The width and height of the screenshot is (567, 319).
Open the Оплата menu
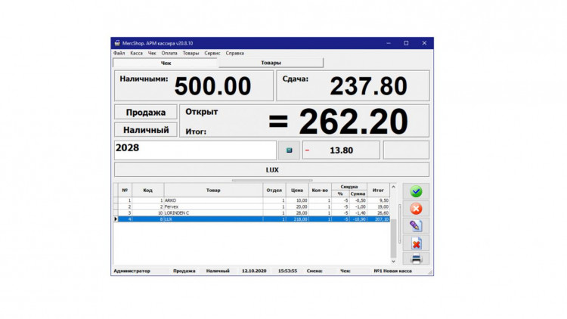169,54
